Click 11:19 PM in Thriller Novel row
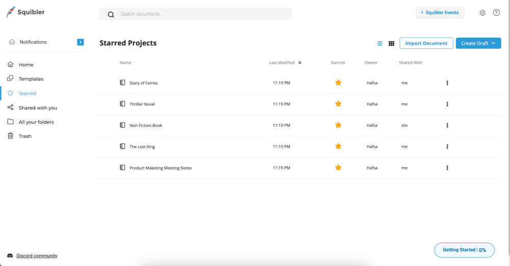 (282, 104)
